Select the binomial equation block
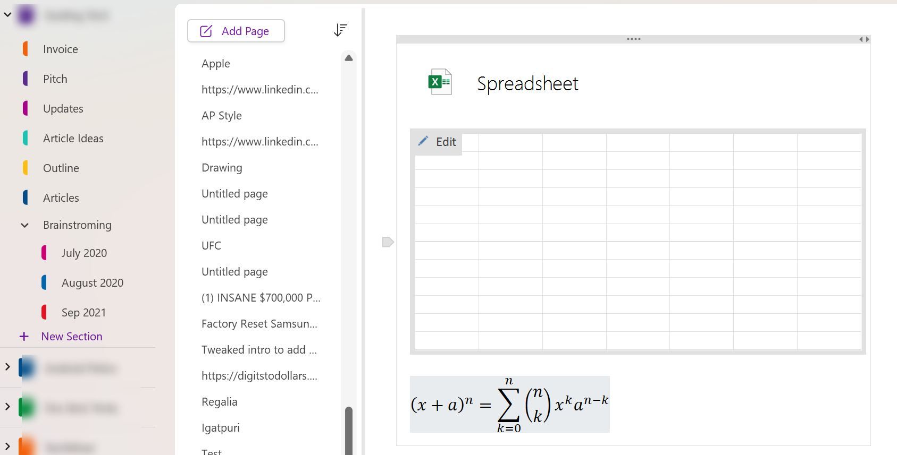Image resolution: width=897 pixels, height=455 pixels. click(x=509, y=405)
